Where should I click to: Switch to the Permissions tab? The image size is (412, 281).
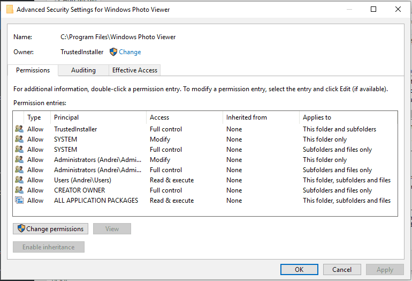tap(33, 70)
